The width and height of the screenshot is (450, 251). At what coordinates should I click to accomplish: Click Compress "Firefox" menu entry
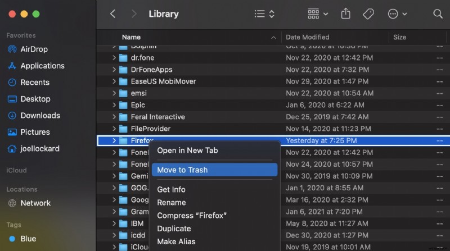click(191, 216)
